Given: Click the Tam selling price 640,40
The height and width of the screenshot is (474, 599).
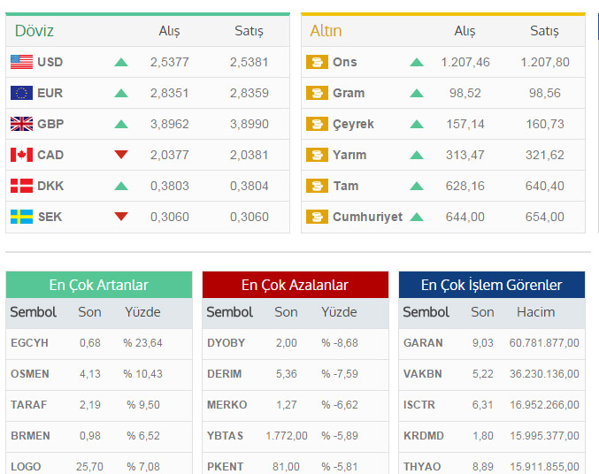Looking at the screenshot, I should [x=545, y=186].
